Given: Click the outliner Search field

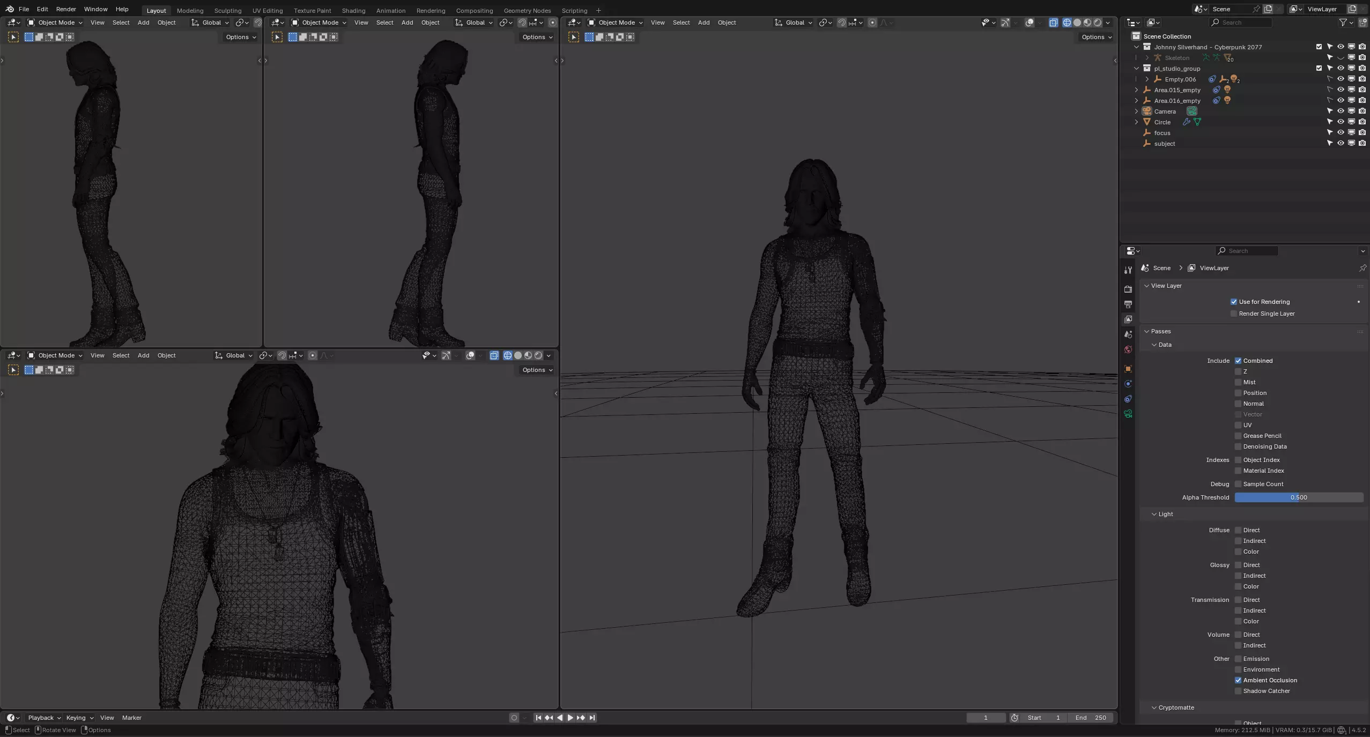Looking at the screenshot, I should click(1240, 23).
